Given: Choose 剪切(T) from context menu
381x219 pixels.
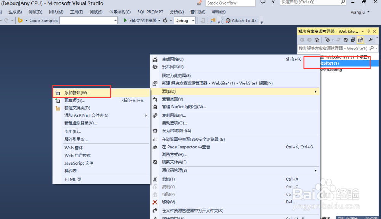Looking at the screenshot, I should coord(235,179).
